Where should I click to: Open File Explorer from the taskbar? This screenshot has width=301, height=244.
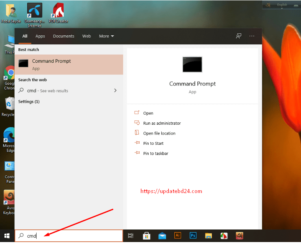click(209, 236)
